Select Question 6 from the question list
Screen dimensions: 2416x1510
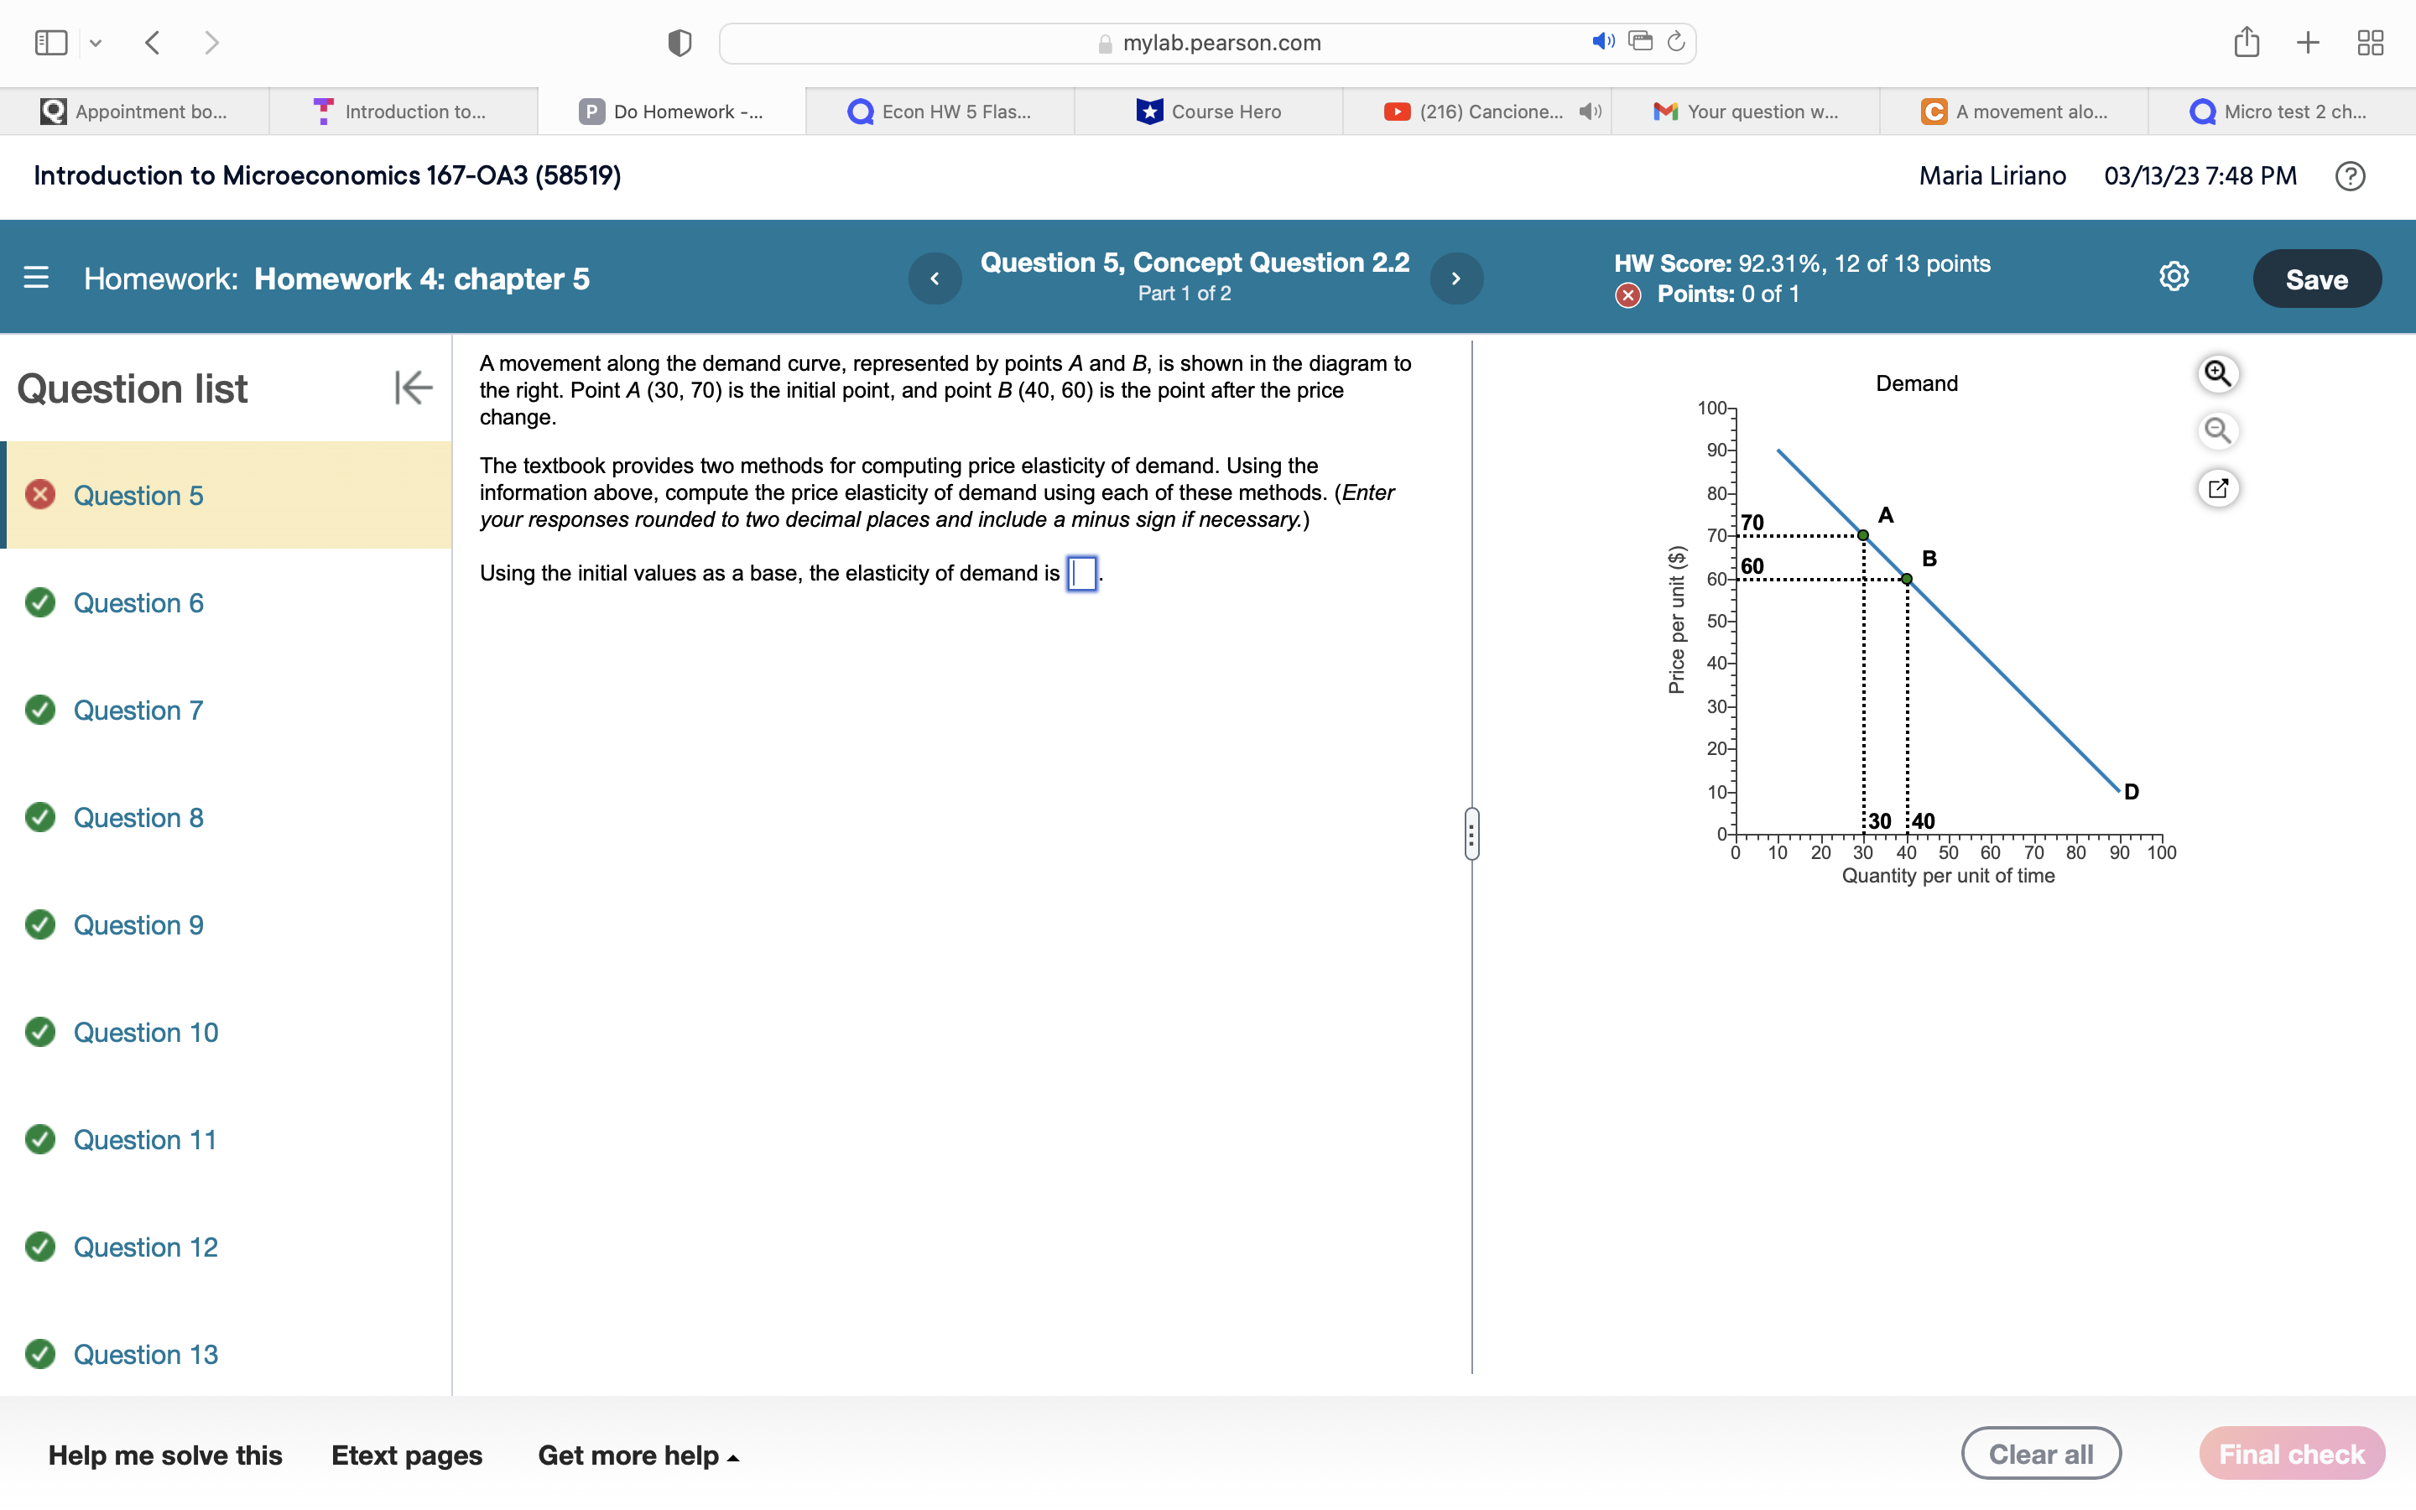138,603
